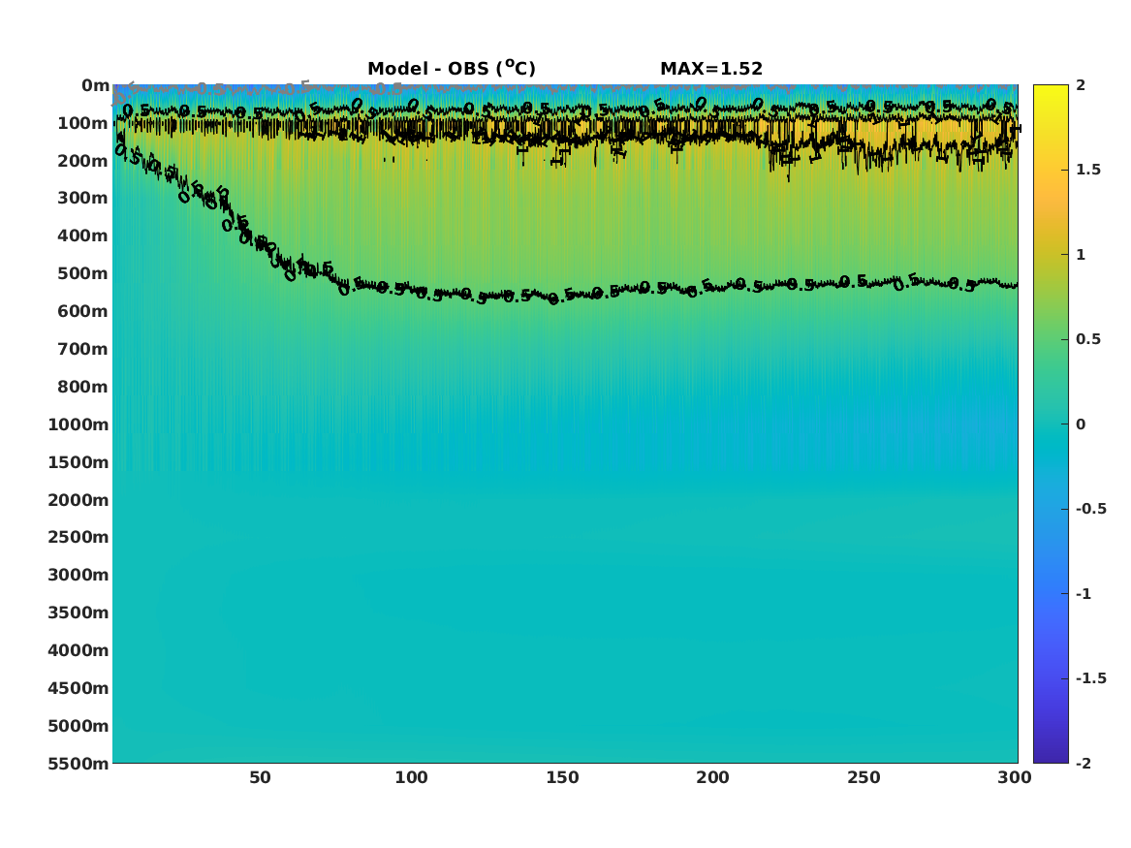Image resolution: width=1131 pixels, height=848 pixels.
Task: Click the x-axis tick label '250'
Action: click(864, 778)
